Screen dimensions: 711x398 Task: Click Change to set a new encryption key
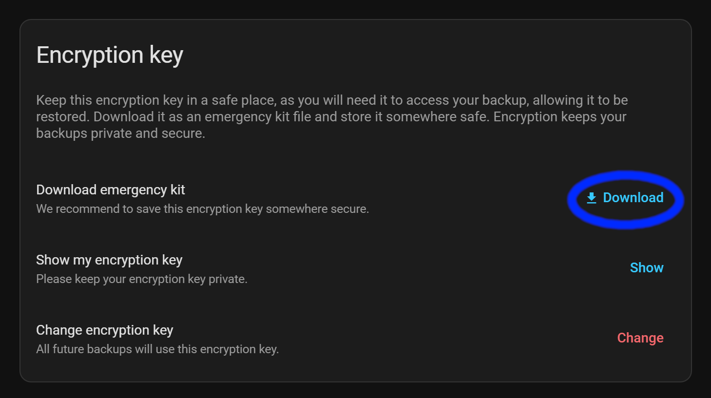[x=640, y=338]
